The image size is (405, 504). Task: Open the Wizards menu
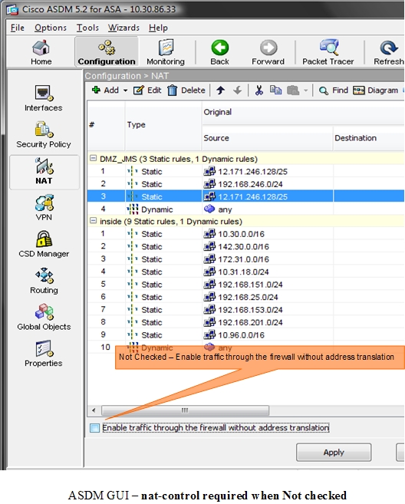pos(123,28)
